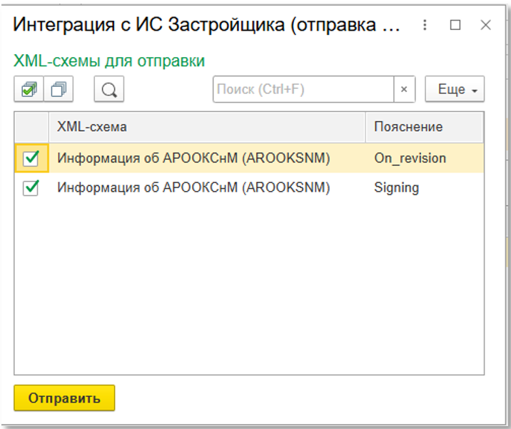511x429 pixels.
Task: Uncheck the Signing row checkbox
Action: (31, 188)
